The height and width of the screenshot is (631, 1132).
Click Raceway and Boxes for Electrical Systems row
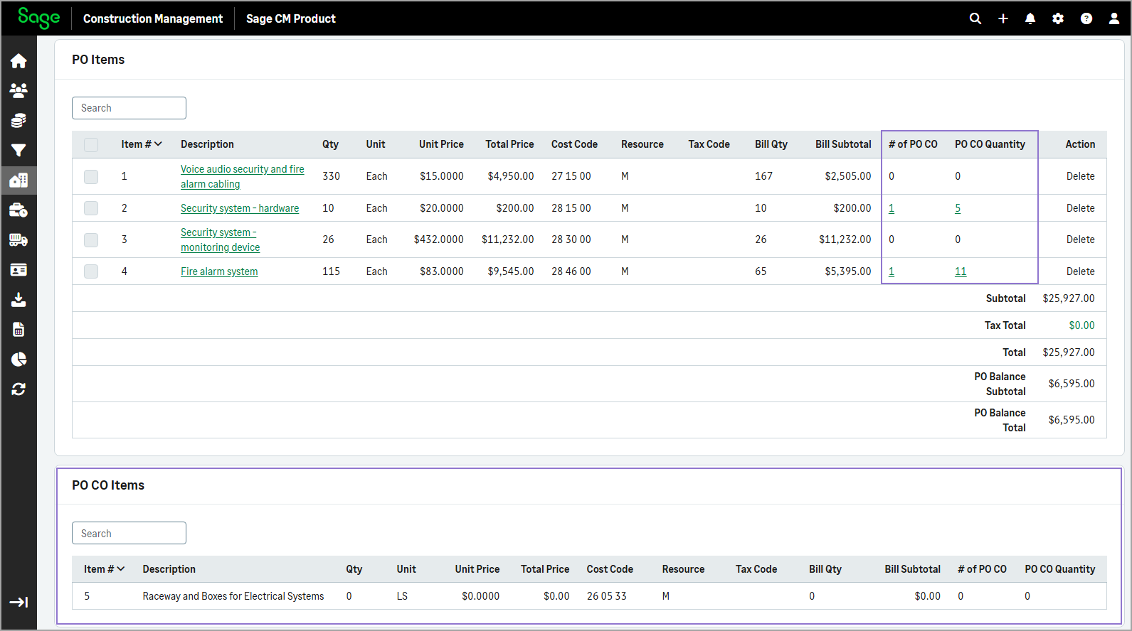[589, 596]
